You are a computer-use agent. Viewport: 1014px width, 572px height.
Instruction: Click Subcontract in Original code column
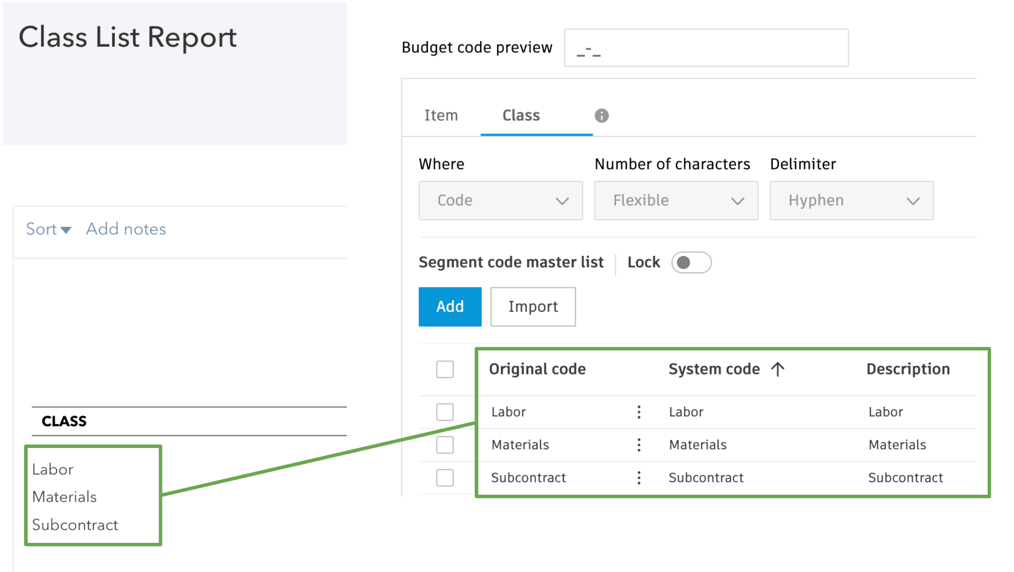point(528,478)
